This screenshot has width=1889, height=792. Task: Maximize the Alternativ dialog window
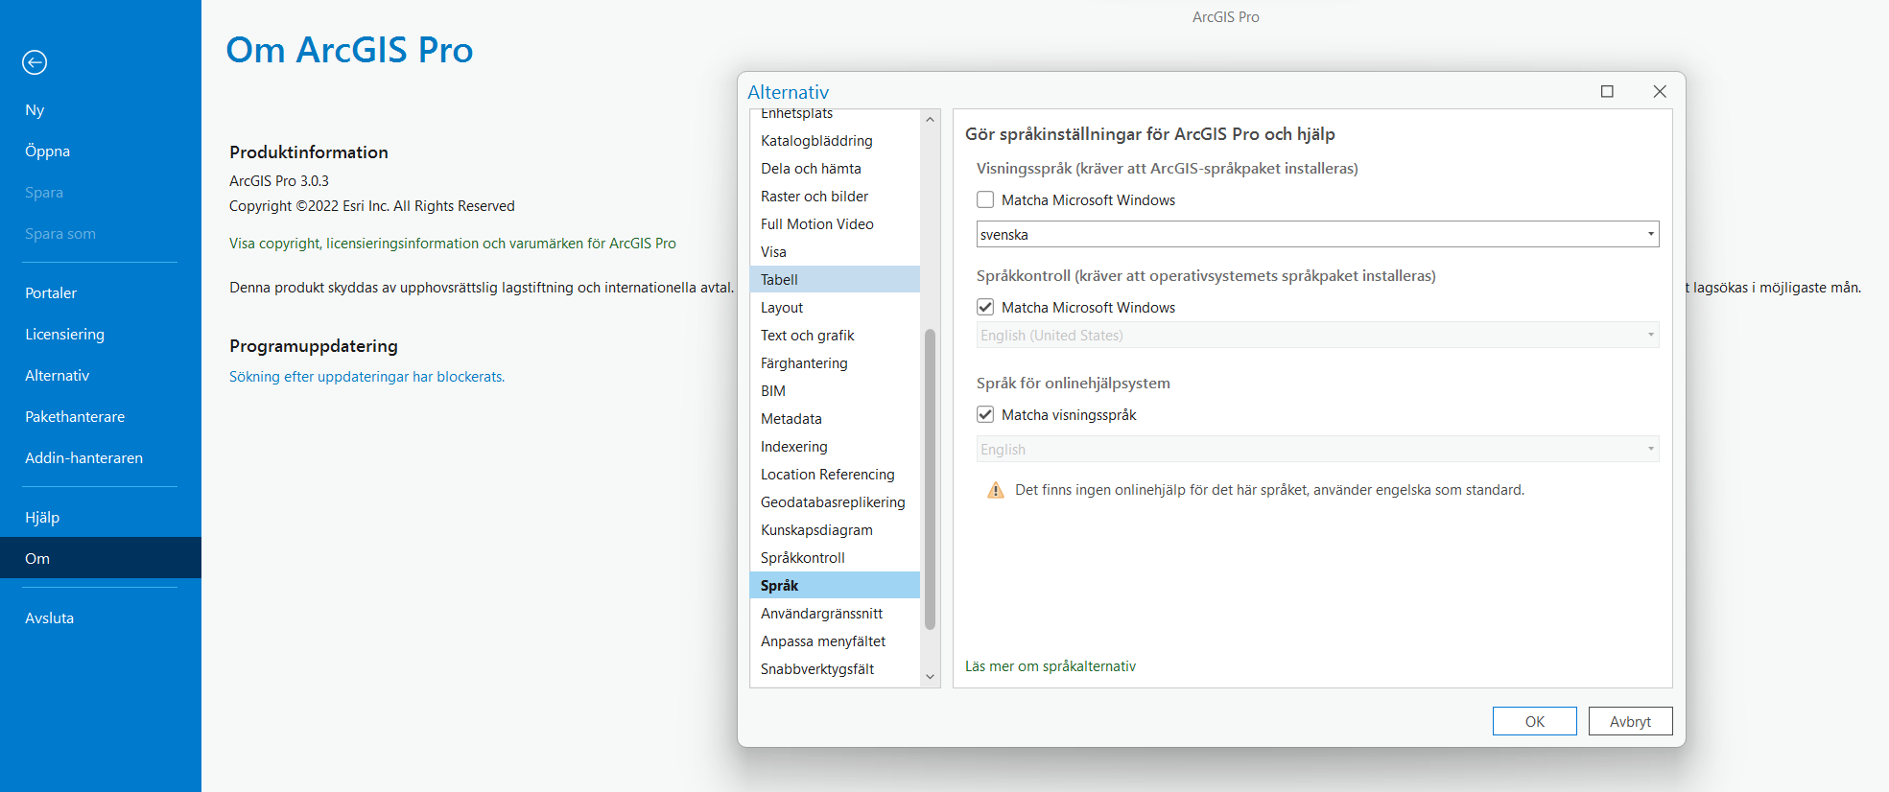pos(1607,91)
